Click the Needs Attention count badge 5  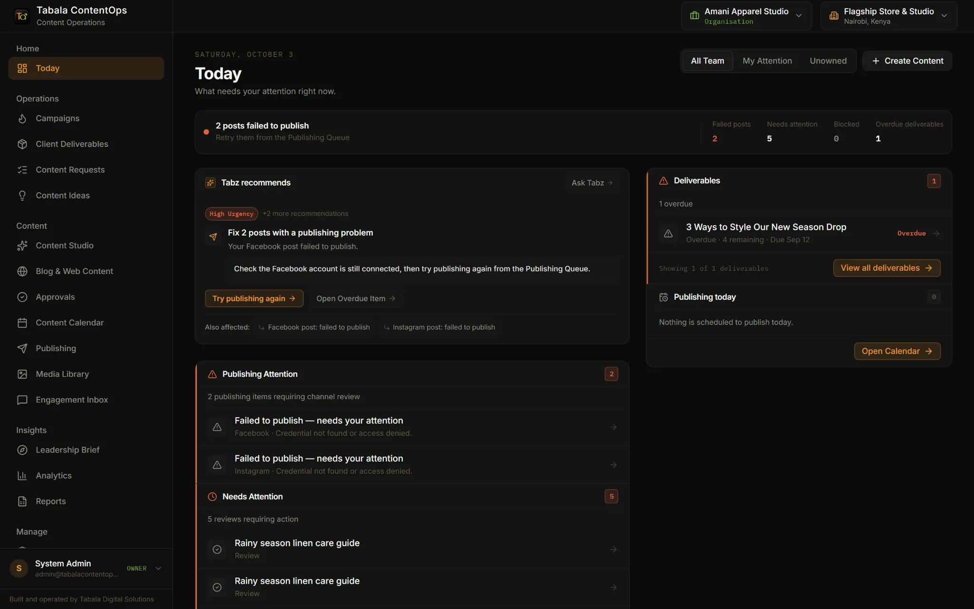(611, 496)
